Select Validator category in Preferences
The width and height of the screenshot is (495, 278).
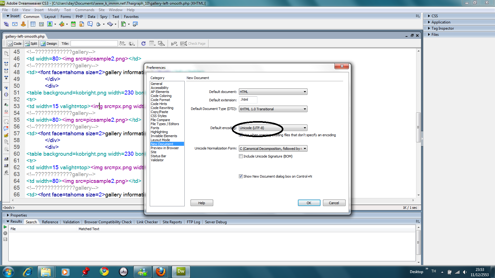coord(157,160)
